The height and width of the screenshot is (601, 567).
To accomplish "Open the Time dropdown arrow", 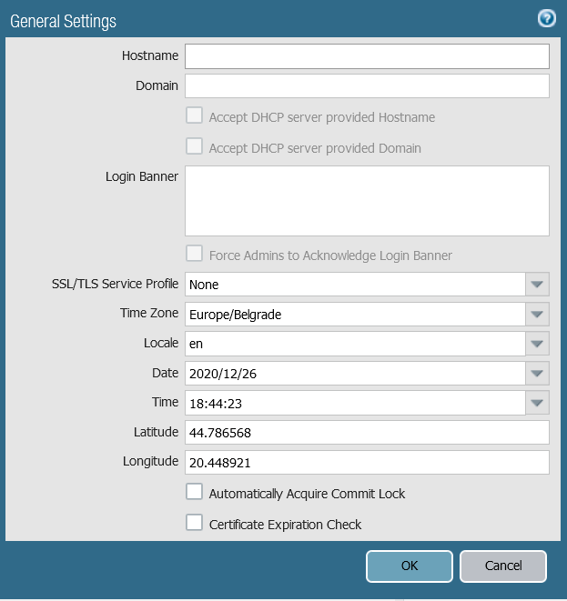I will click(x=537, y=403).
